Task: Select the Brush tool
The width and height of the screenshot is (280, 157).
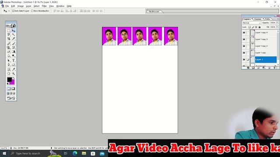Action: (14, 44)
